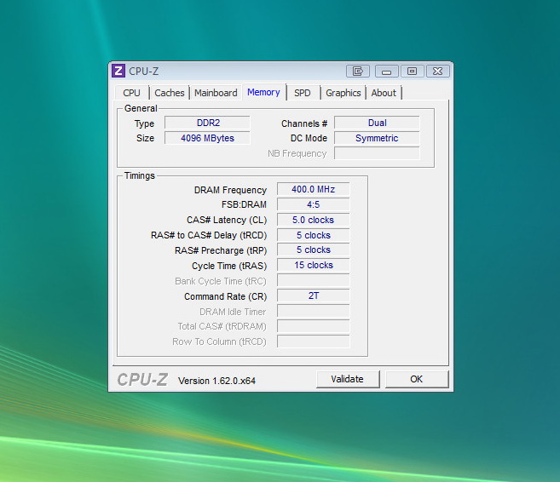Click the Timings group heading
Viewport: 560px width, 482px height.
(x=140, y=176)
